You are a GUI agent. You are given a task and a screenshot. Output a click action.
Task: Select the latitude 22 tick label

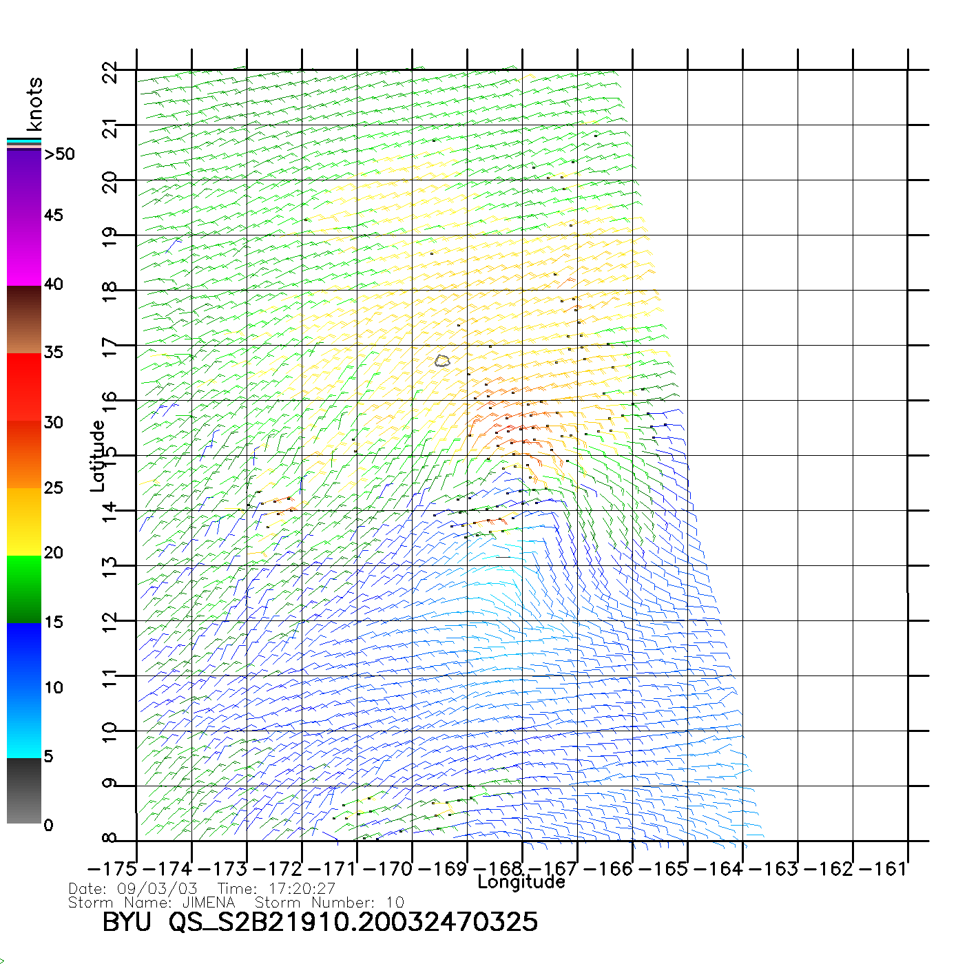pos(110,72)
